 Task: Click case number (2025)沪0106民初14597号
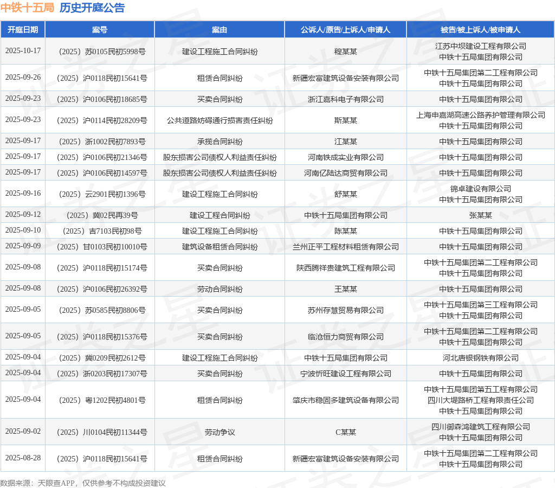pyautogui.click(x=102, y=173)
